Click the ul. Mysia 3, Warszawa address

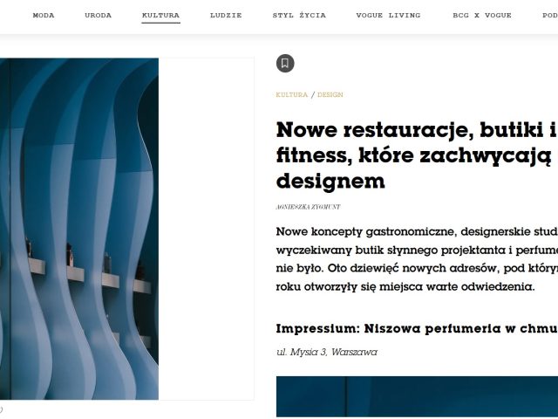click(327, 352)
